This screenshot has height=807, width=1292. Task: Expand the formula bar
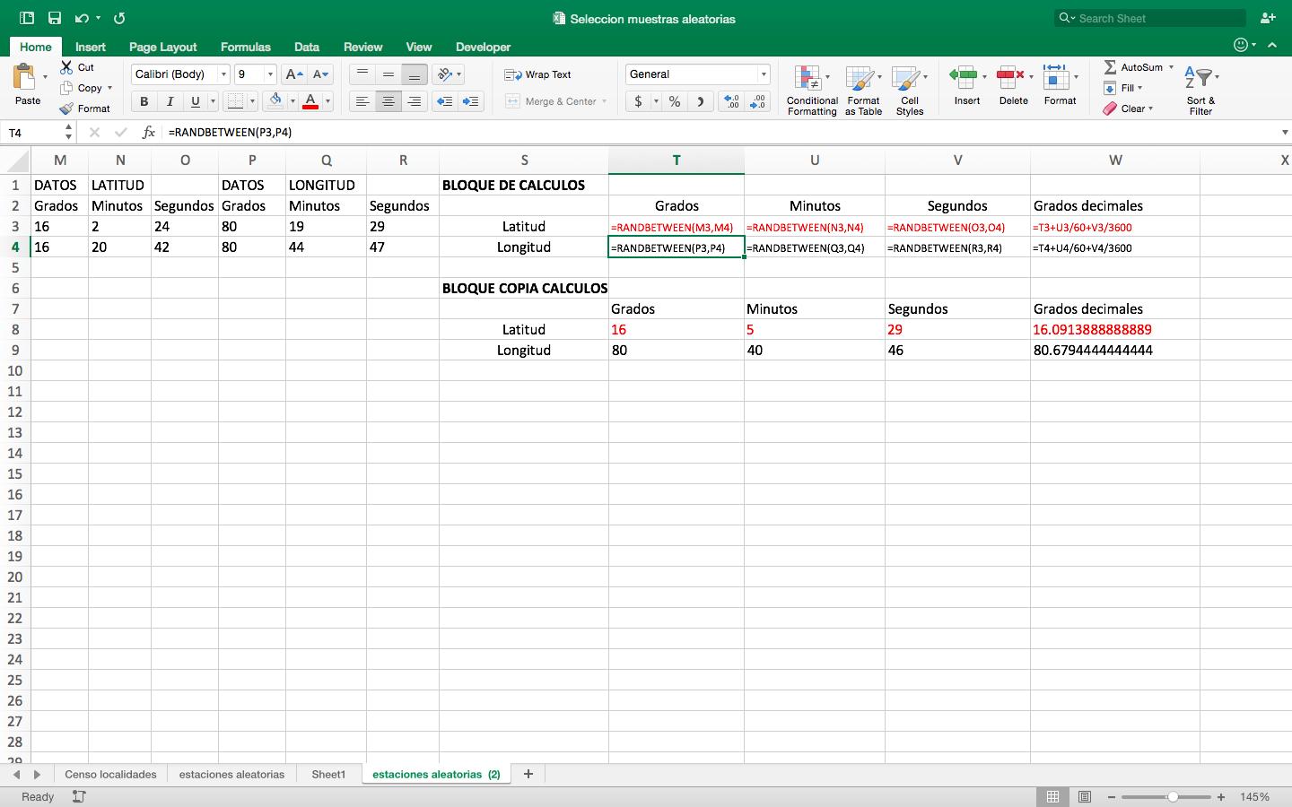tap(1284, 132)
